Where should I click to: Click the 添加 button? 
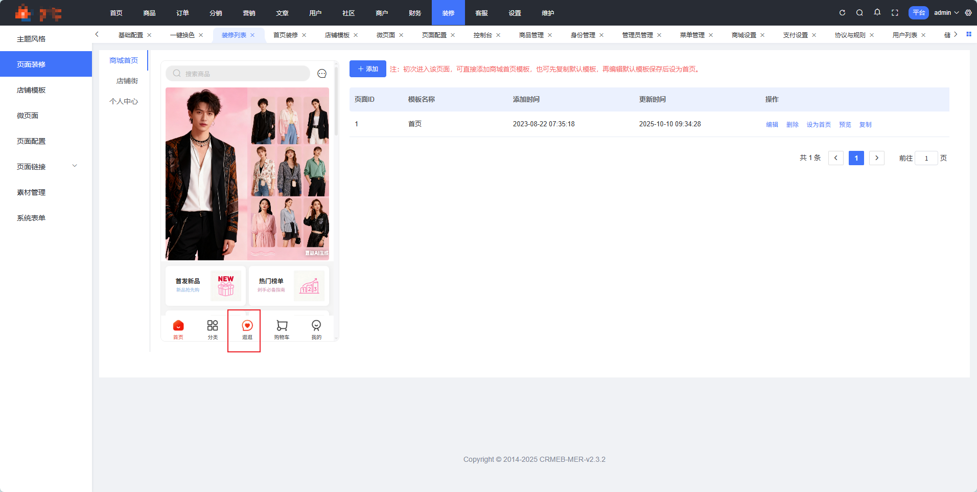367,69
